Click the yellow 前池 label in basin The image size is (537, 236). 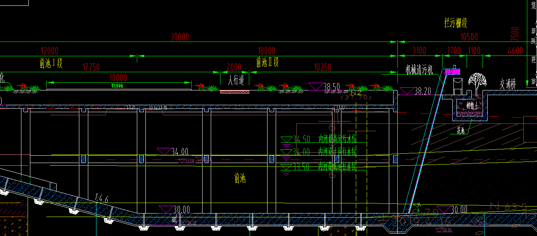point(240,179)
